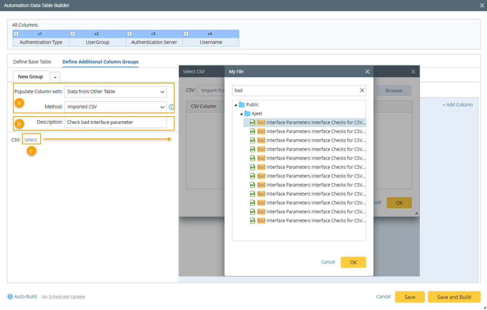Open the Populate Column with dropdown

click(x=116, y=92)
